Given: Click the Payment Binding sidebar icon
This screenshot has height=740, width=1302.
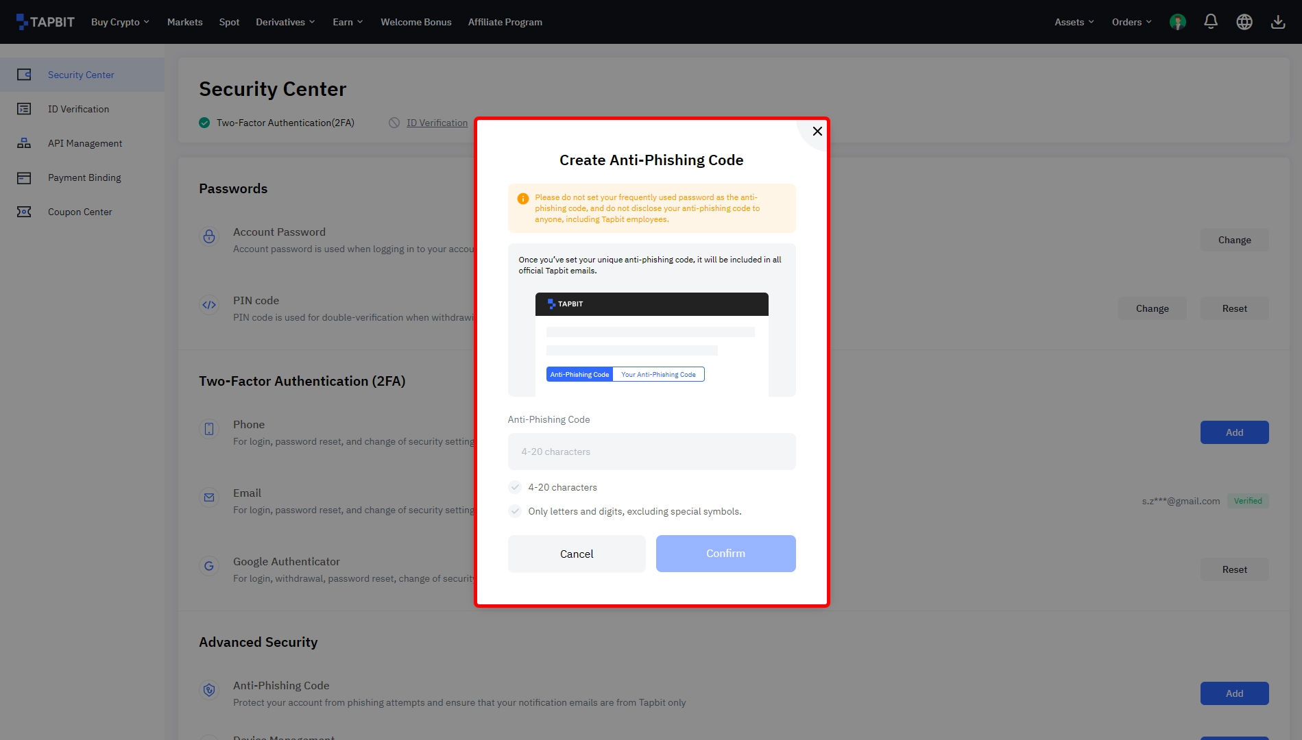Looking at the screenshot, I should coord(24,177).
